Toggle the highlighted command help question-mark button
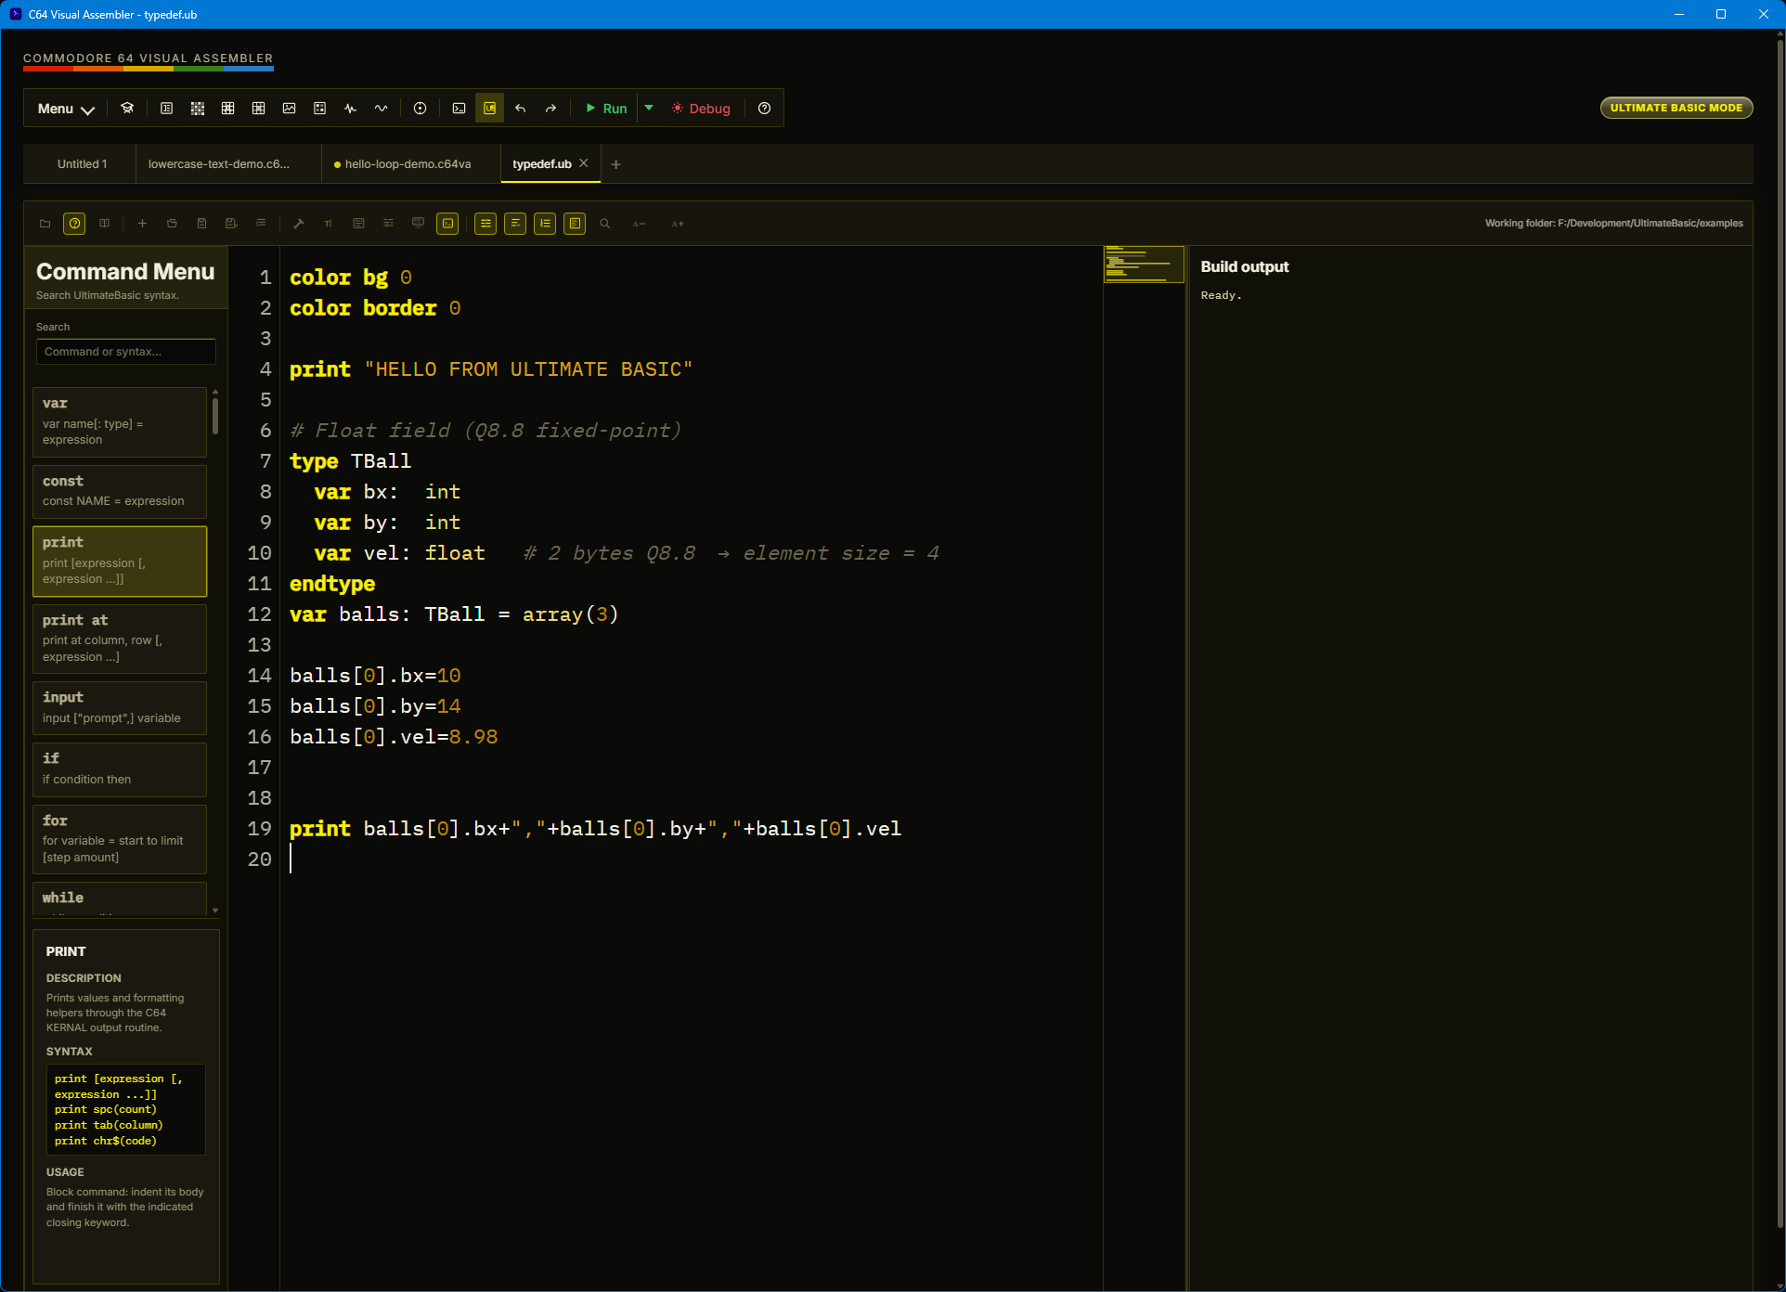The width and height of the screenshot is (1786, 1292). [x=74, y=224]
